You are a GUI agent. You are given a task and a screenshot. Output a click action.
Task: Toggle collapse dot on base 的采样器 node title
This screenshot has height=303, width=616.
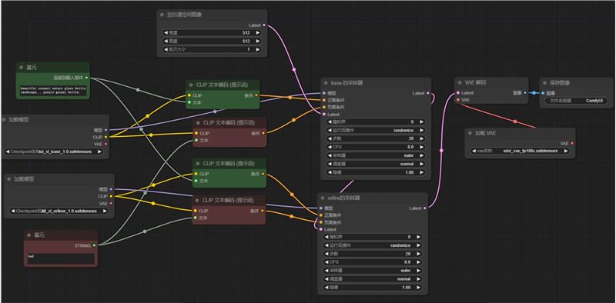[326, 83]
